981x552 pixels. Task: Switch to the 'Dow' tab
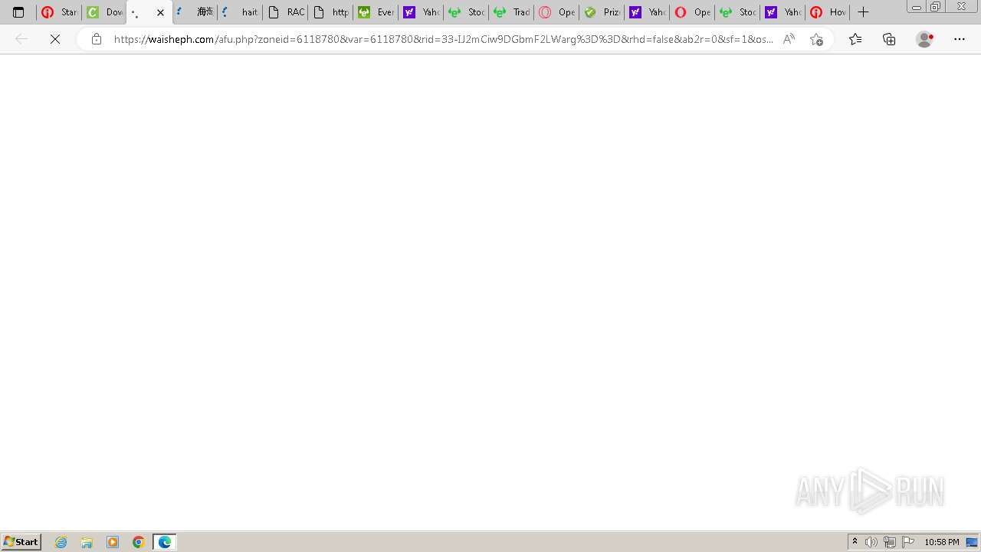click(x=104, y=12)
